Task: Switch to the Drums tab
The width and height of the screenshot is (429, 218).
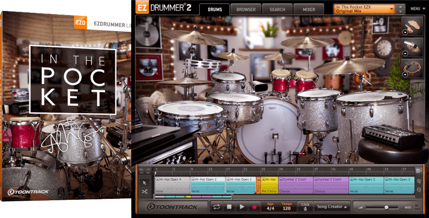Action: click(215, 9)
